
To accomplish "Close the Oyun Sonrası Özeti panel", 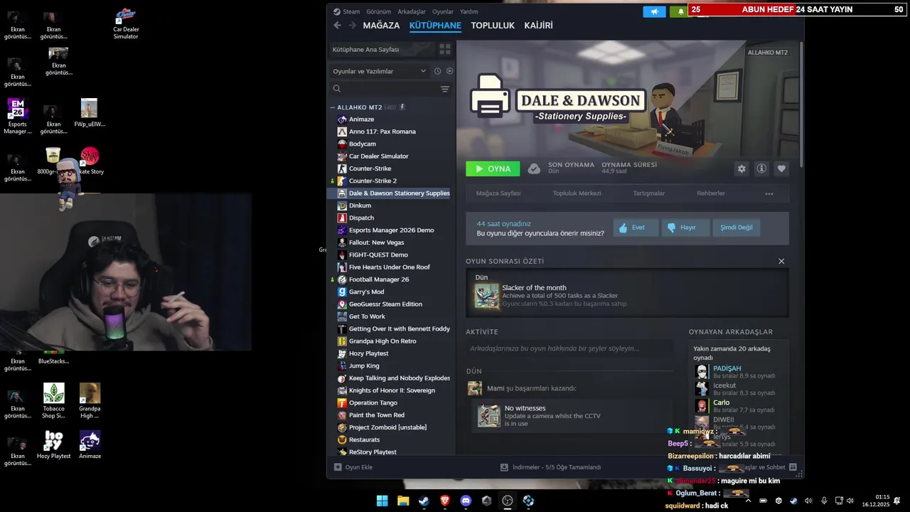I will point(781,261).
